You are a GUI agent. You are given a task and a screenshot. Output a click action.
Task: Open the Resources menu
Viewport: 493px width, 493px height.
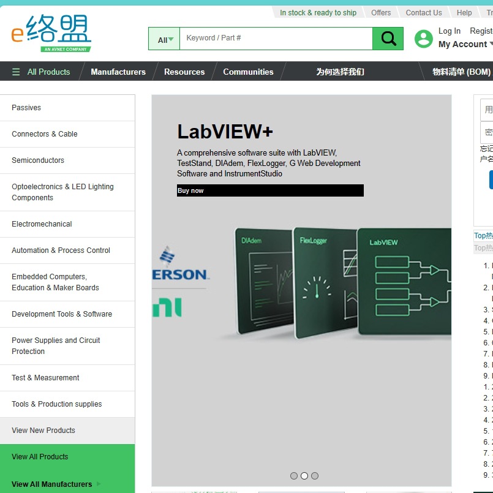[x=184, y=72]
